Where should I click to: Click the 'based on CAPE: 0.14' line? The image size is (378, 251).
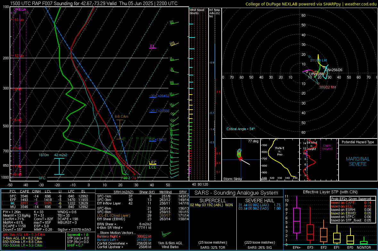point(351,203)
